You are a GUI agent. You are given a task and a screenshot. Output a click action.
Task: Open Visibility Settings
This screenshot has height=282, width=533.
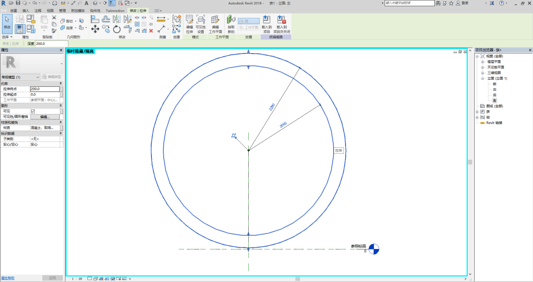201,24
